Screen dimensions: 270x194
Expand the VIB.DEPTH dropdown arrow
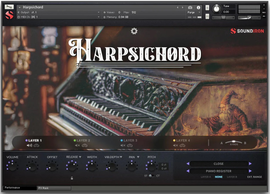point(121,157)
